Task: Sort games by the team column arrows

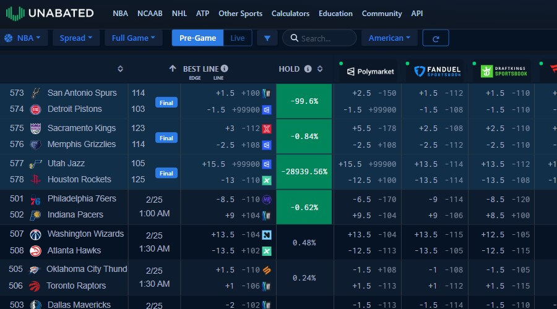Action: pyautogui.click(x=121, y=69)
